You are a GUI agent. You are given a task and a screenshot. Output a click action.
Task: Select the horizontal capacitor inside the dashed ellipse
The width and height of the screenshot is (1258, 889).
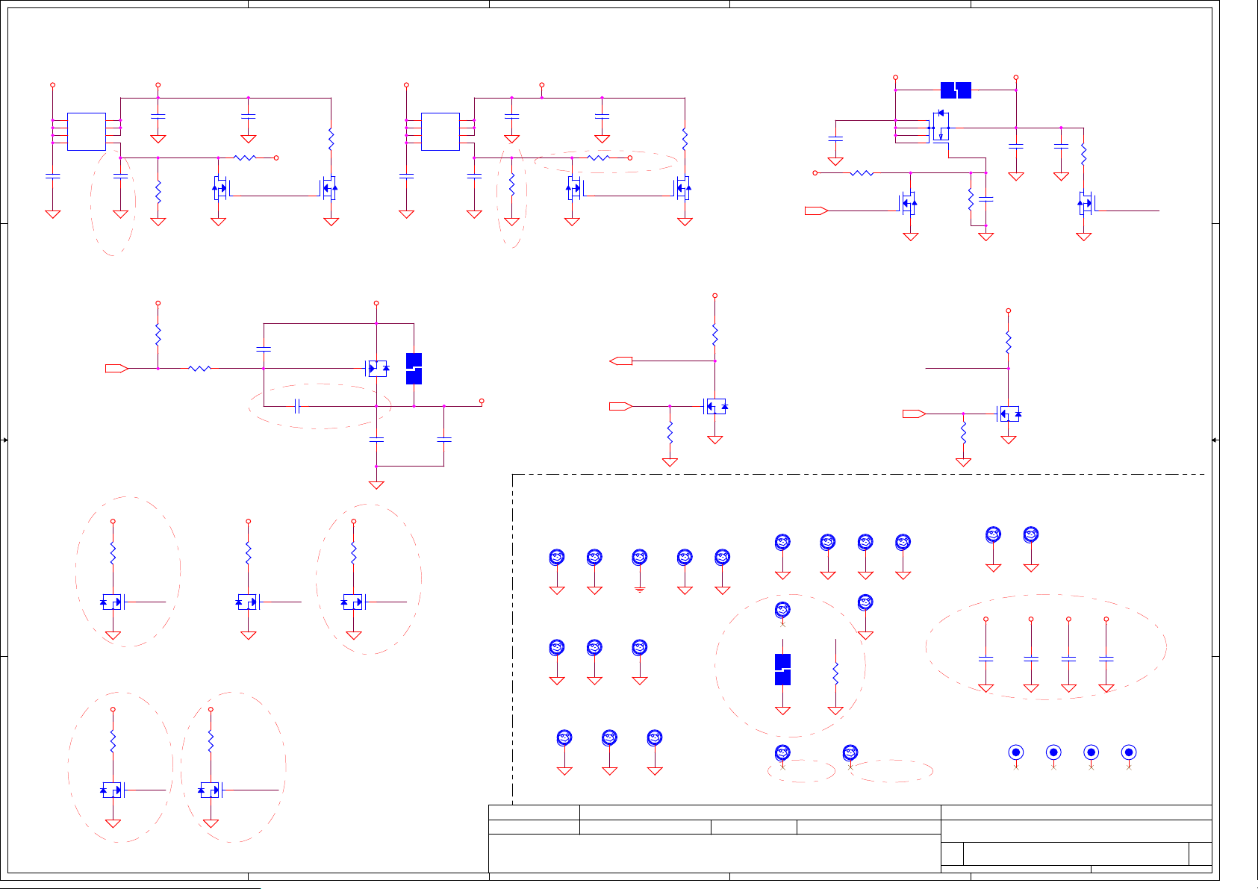pos(297,406)
